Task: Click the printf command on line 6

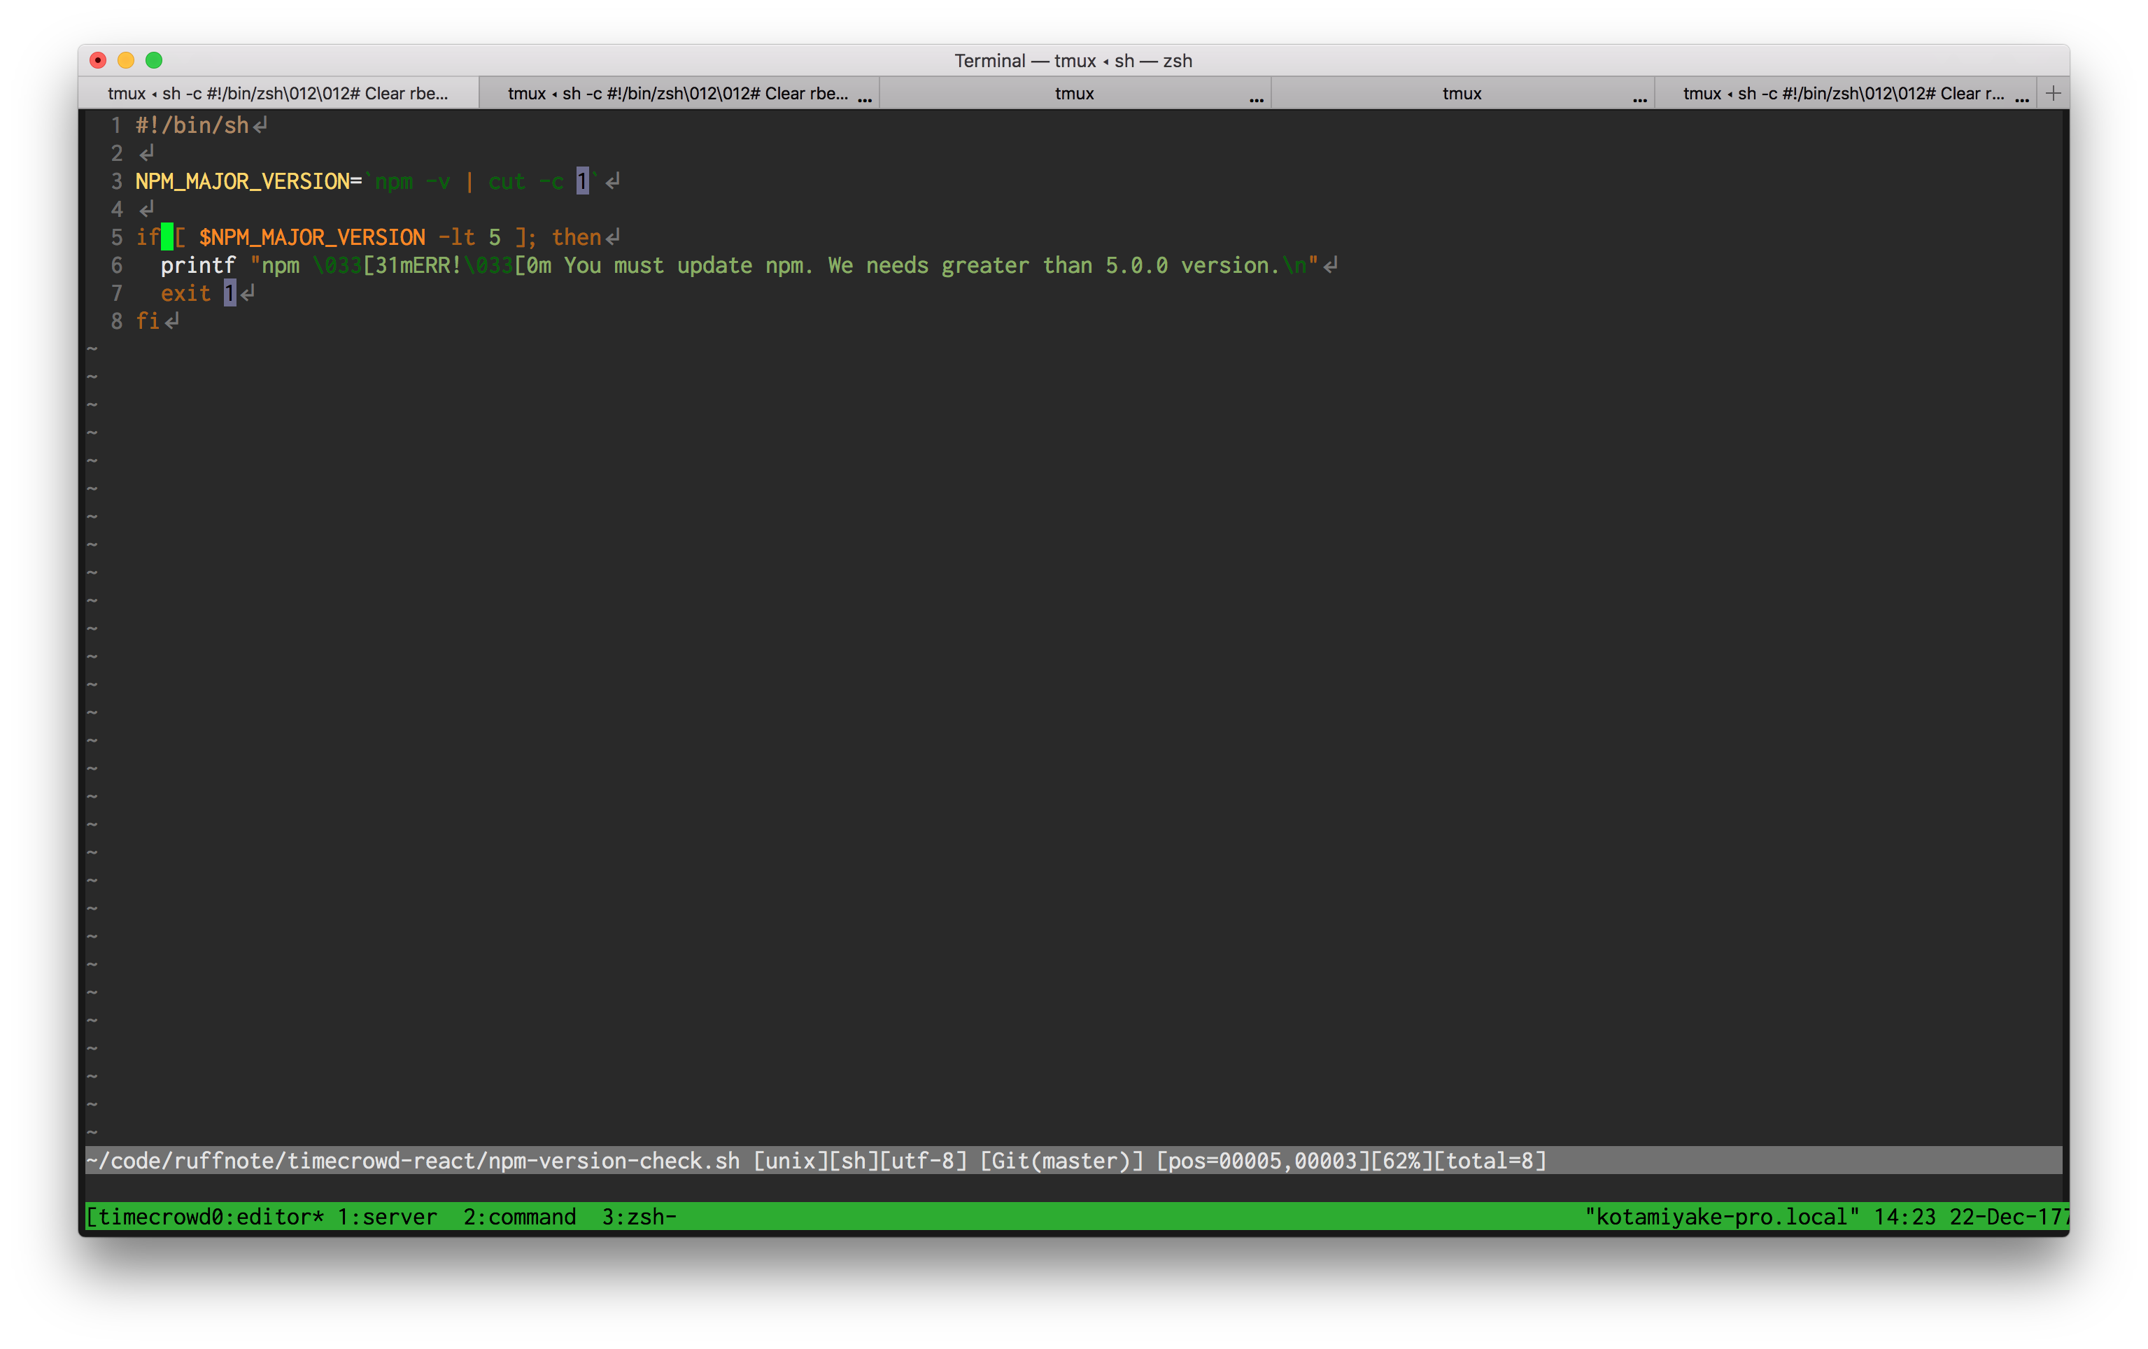Action: pos(198,266)
